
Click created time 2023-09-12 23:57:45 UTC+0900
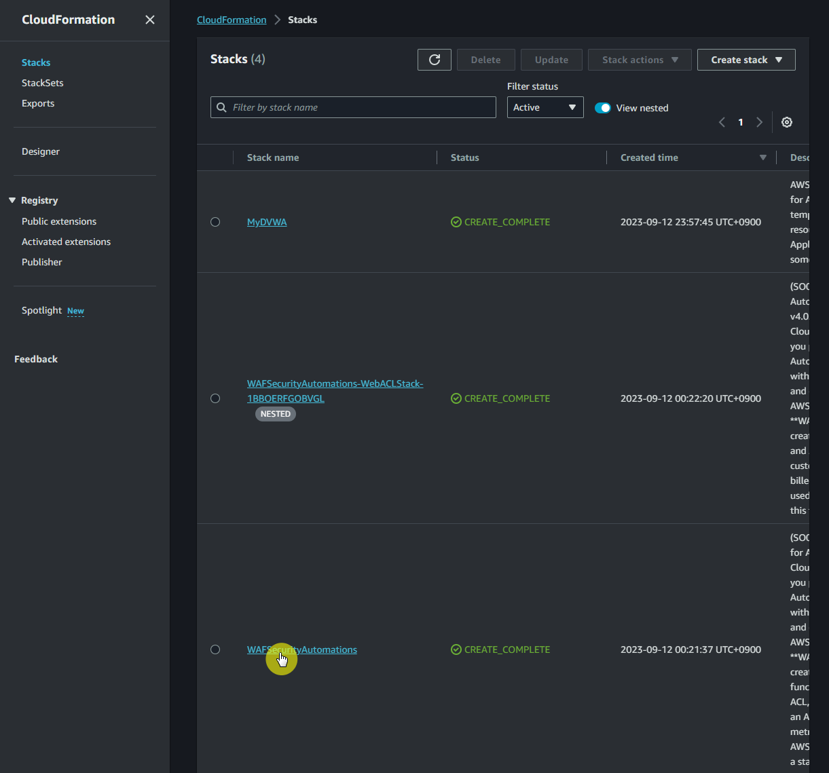pos(690,222)
